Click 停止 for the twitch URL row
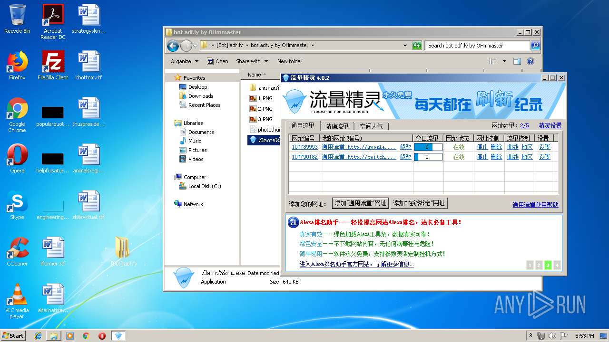Viewport: 609px width, 342px height. [x=482, y=157]
